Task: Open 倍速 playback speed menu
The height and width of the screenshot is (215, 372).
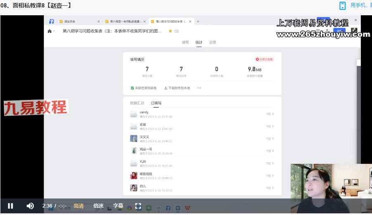Action: tap(98, 206)
